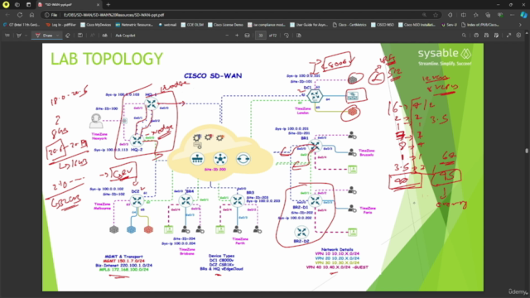
Task: Add this page to favorites
Action: click(x=436, y=15)
